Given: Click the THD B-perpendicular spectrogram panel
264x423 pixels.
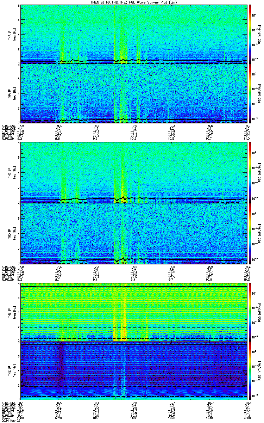Looking at the screenshot, I should pos(134,173).
